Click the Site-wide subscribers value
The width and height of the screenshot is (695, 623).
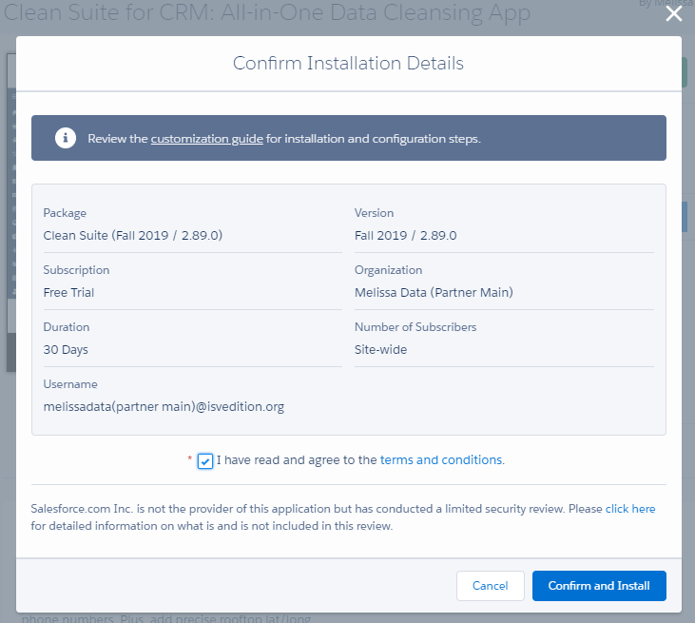click(380, 350)
